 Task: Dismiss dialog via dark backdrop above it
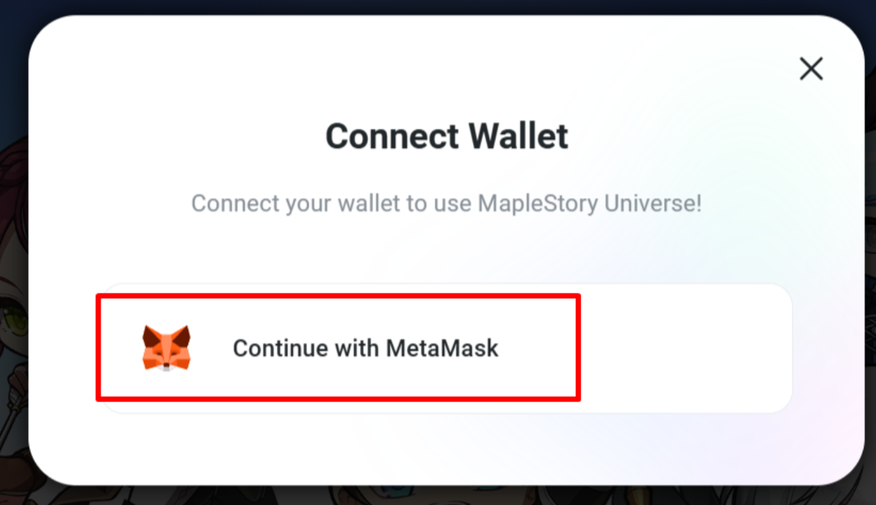(x=438, y=7)
